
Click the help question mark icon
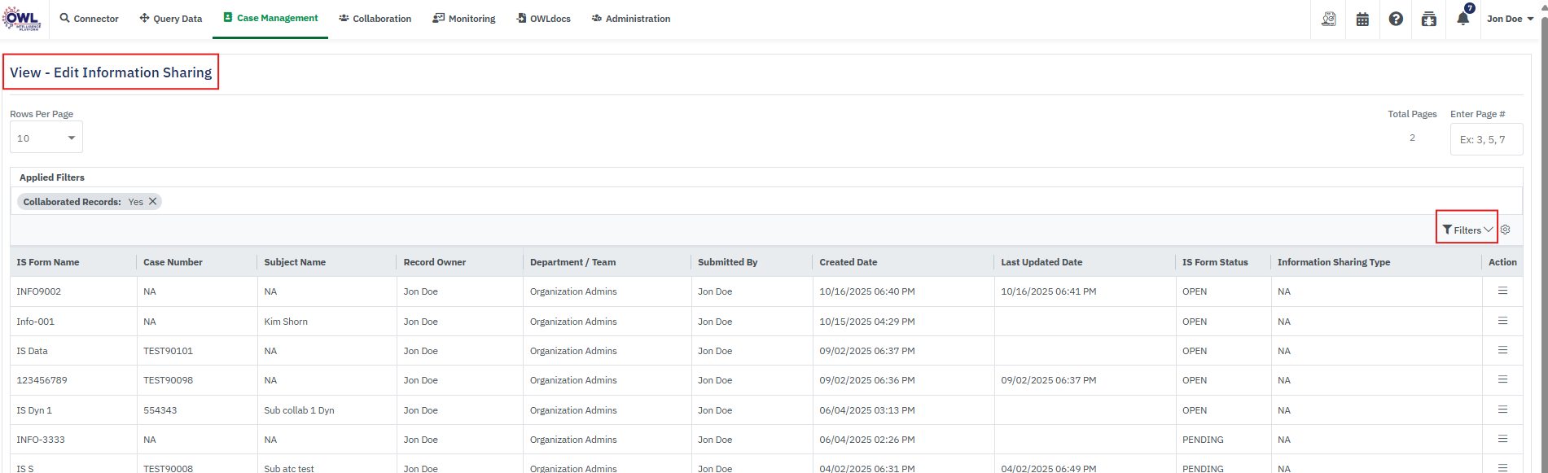tap(1396, 19)
